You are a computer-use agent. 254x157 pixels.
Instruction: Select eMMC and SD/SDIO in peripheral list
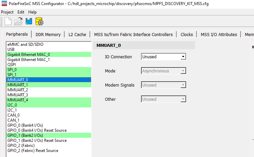point(25,44)
